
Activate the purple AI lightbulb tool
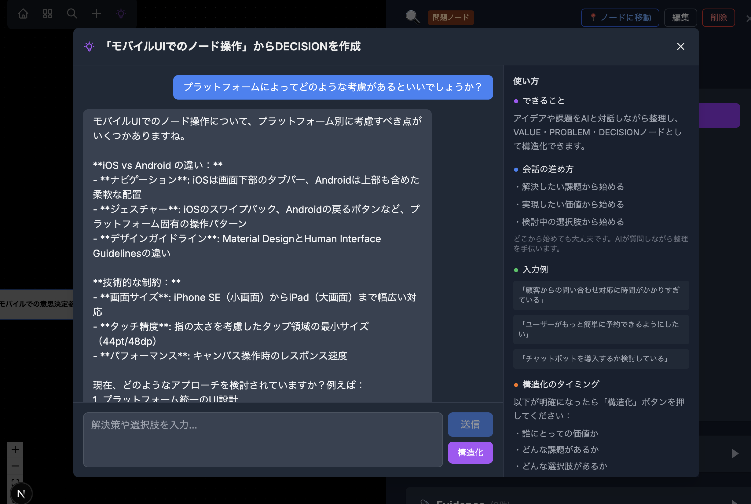tap(121, 14)
